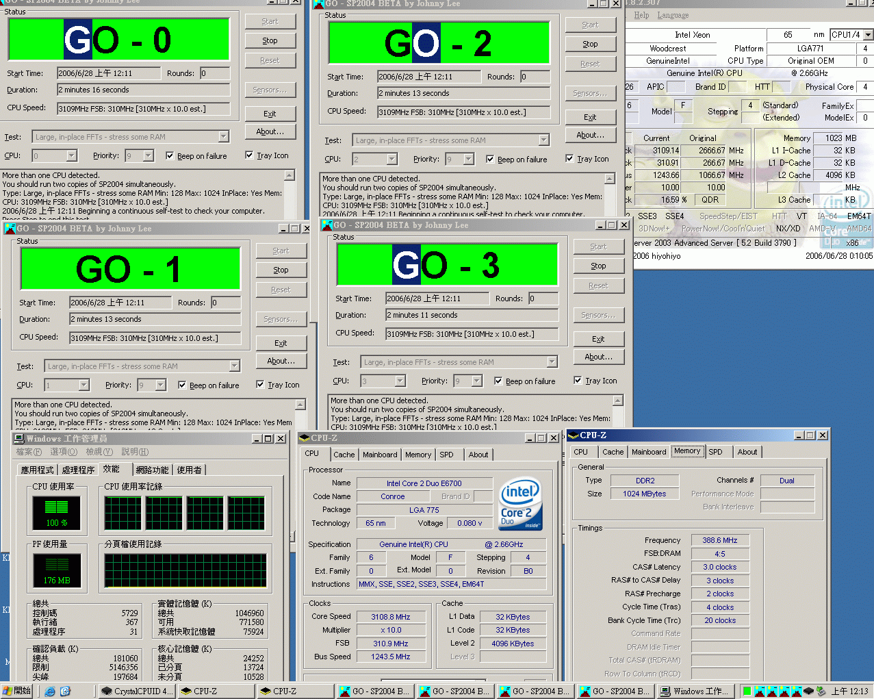874x699 pixels.
Task: Click the Duration field in the GO - 3 window
Action: pyautogui.click(x=472, y=315)
